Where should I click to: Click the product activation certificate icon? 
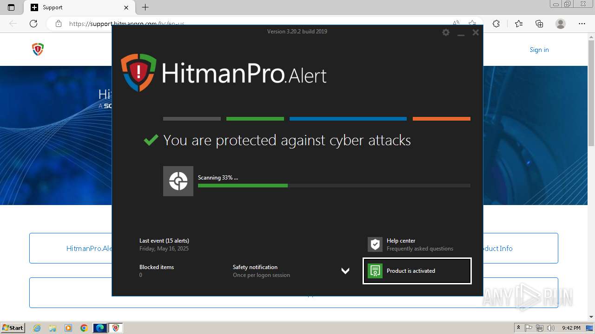click(x=375, y=271)
